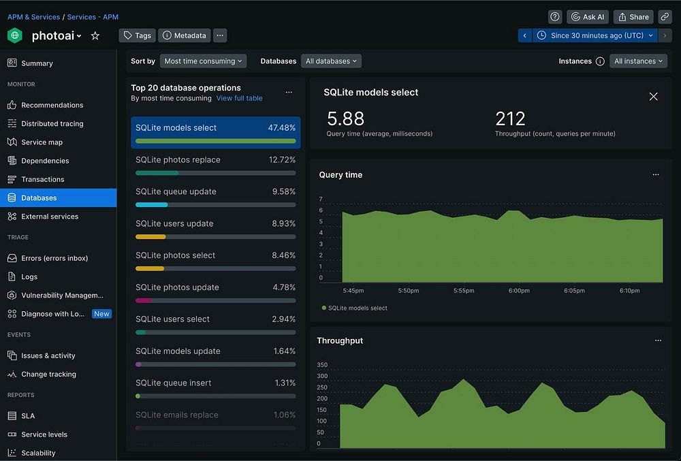The height and width of the screenshot is (461, 681).
Task: Toggle the SQLite models select legend series
Action: coord(354,308)
